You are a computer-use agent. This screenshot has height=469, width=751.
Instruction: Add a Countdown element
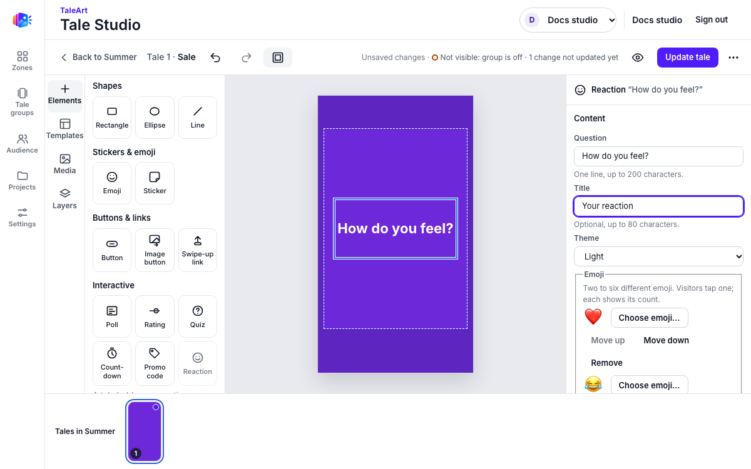112,363
